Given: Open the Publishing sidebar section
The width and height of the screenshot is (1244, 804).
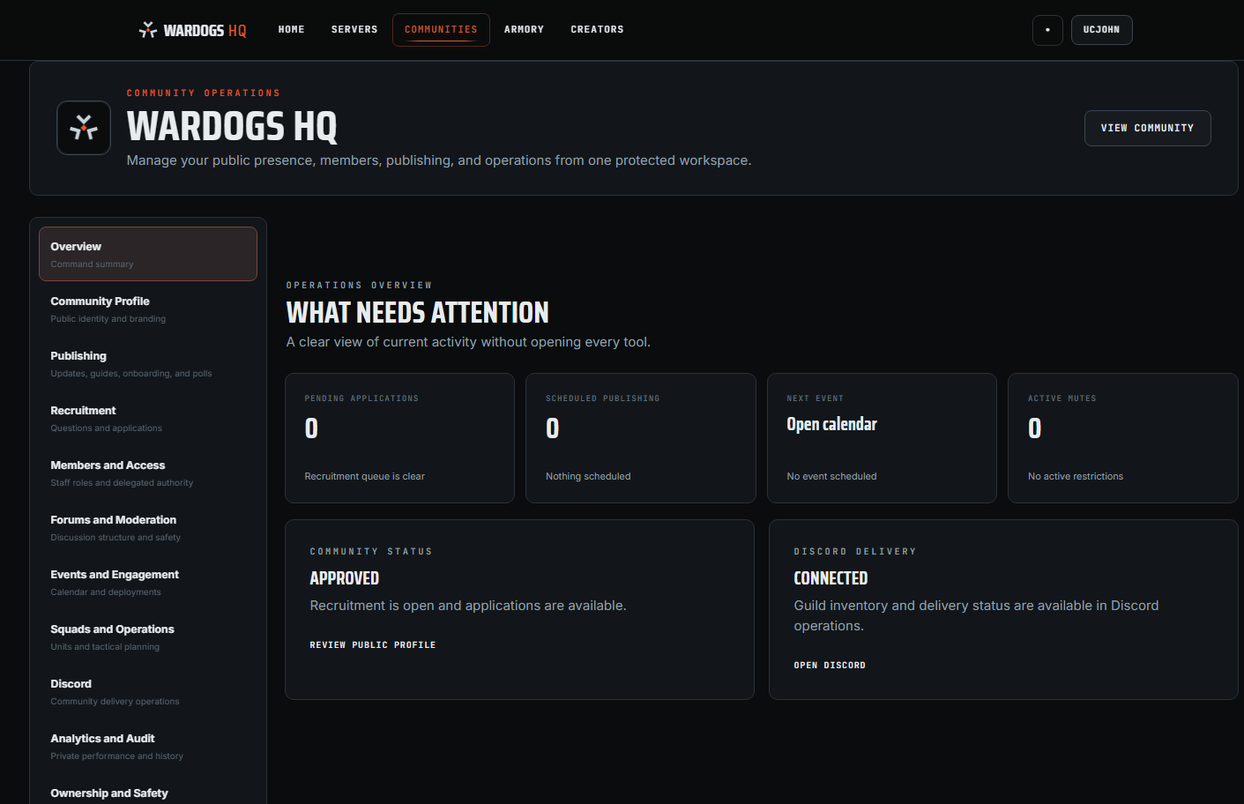Looking at the screenshot, I should tap(148, 363).
